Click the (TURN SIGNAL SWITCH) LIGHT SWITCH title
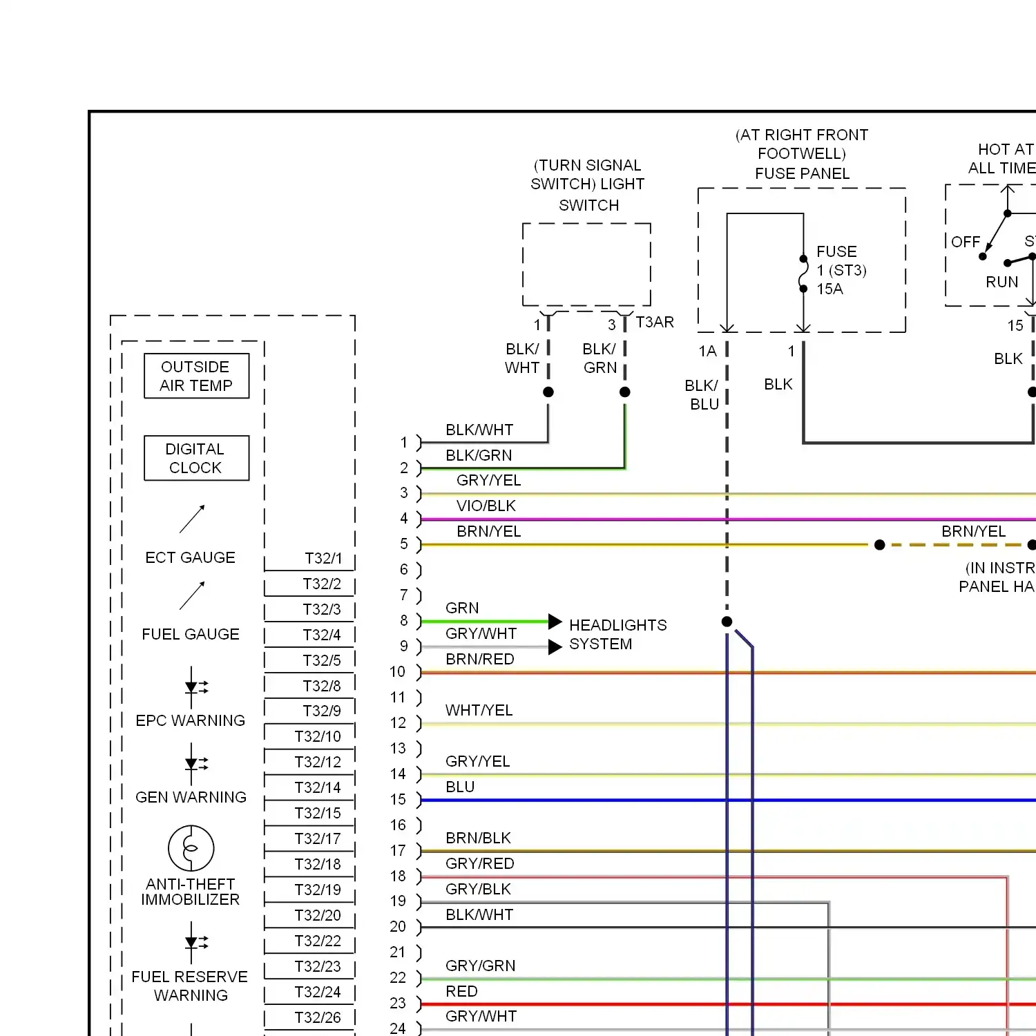 coord(588,185)
